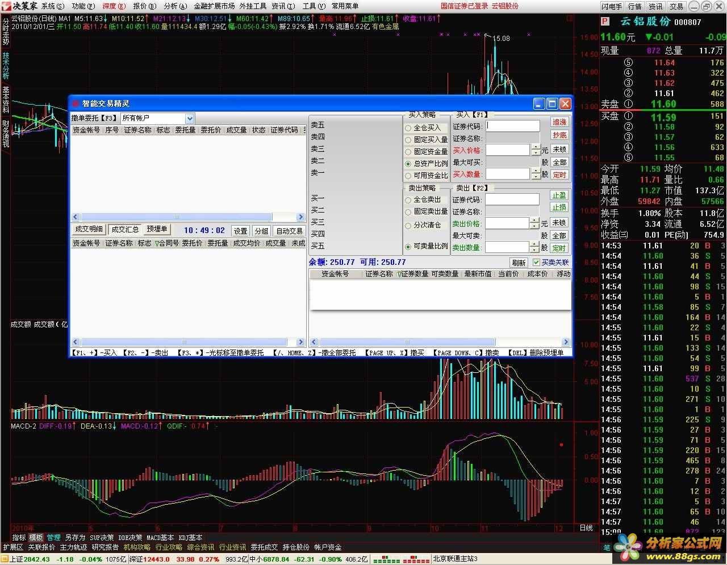This screenshot has width=727, height=565.
Task: Increase buy price with up stepper
Action: pos(536,147)
